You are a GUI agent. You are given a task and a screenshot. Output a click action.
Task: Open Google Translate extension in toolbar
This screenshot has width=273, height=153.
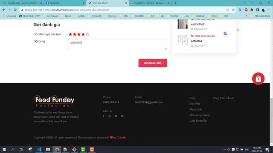[240, 10]
